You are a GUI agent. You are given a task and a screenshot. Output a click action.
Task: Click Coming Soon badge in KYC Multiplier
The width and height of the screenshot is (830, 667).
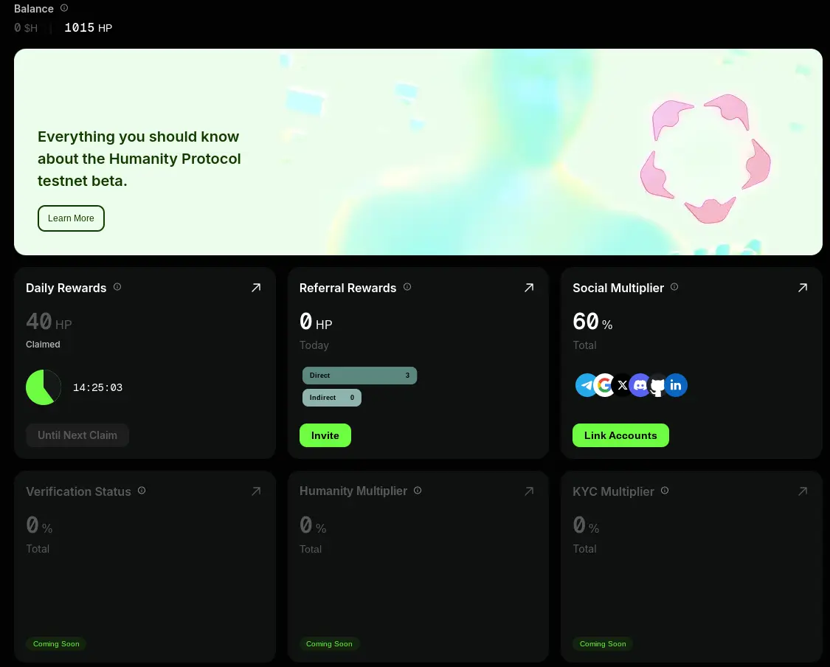click(x=603, y=643)
